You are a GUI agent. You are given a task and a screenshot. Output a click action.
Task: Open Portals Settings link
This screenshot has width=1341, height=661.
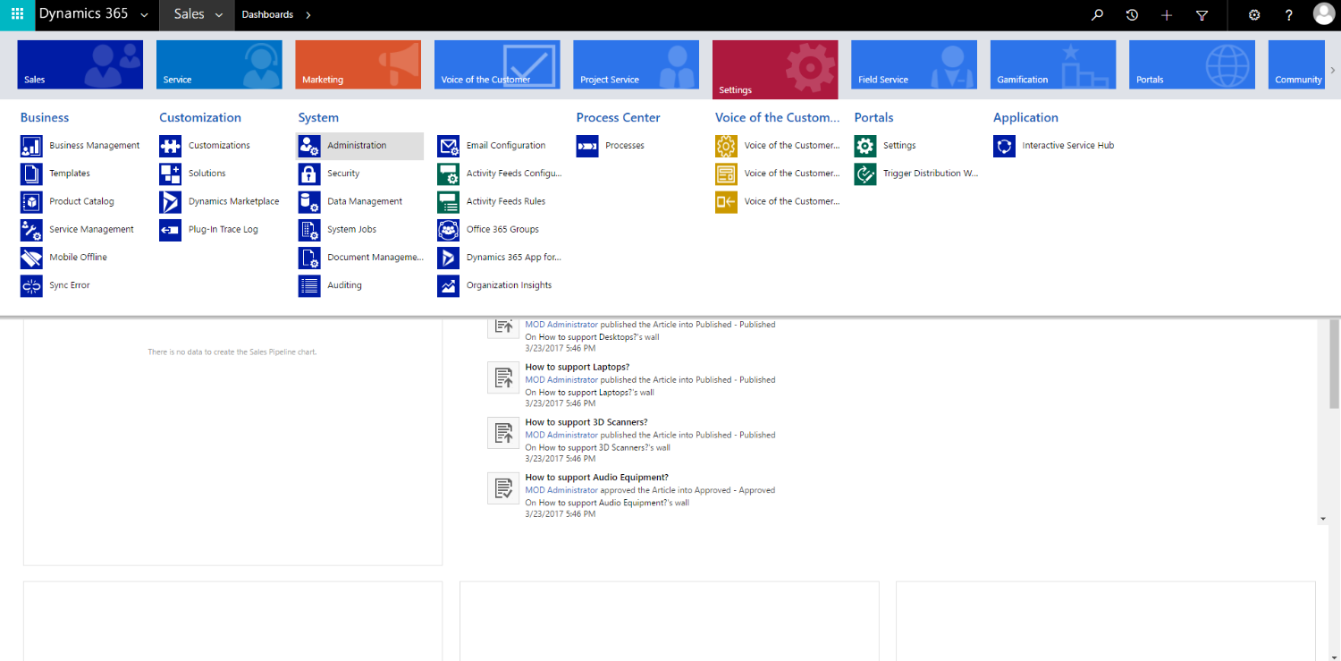[x=899, y=146]
